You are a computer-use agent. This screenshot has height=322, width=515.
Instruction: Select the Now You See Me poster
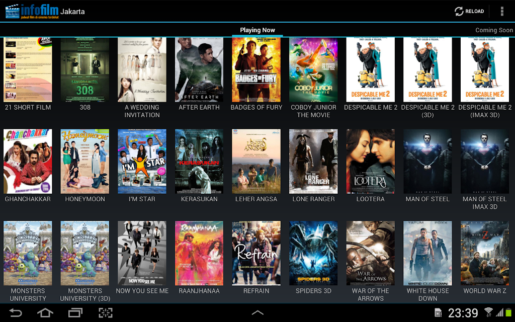pyautogui.click(x=142, y=253)
